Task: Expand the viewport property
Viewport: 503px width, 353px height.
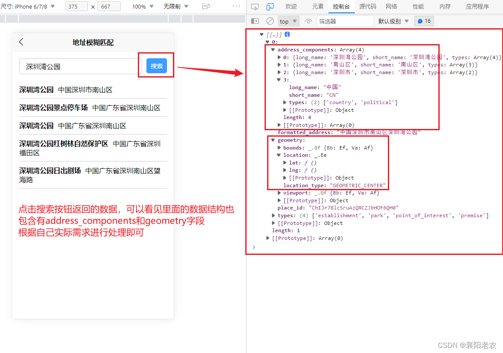Action: click(x=279, y=193)
